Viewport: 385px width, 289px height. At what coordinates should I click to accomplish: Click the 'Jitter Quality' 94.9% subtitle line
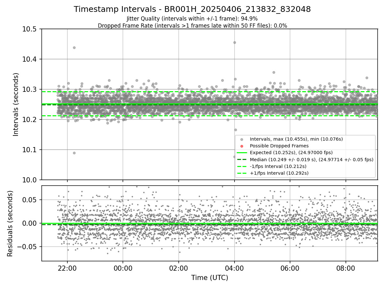(x=192, y=19)
